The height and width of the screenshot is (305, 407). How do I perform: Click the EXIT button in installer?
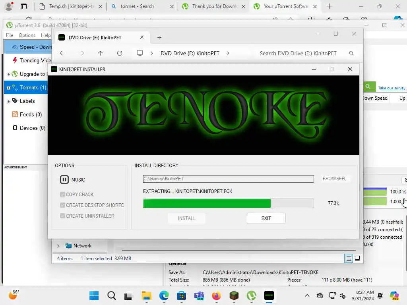click(266, 218)
